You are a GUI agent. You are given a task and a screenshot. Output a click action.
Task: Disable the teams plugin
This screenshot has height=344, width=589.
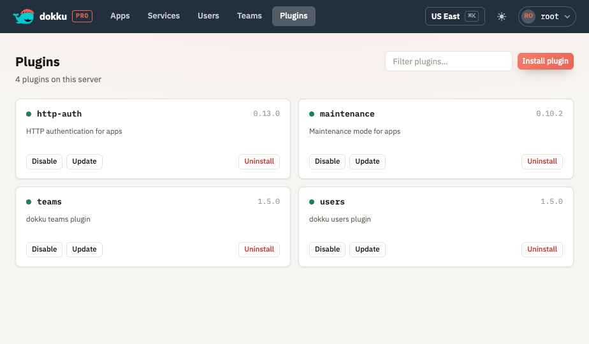point(45,249)
